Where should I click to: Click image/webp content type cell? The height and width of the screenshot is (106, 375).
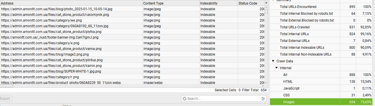click(171, 82)
